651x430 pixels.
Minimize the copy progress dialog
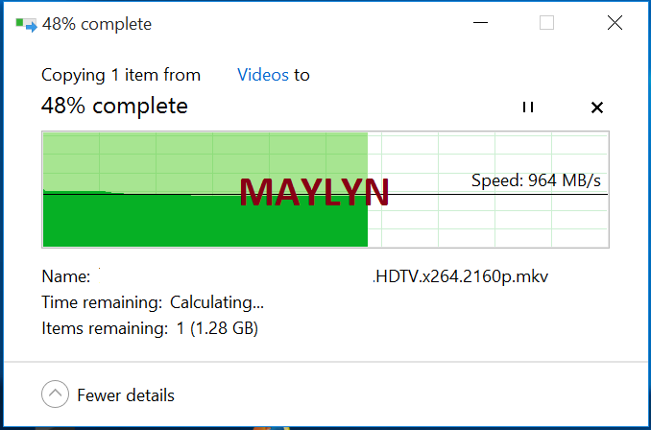tap(480, 23)
